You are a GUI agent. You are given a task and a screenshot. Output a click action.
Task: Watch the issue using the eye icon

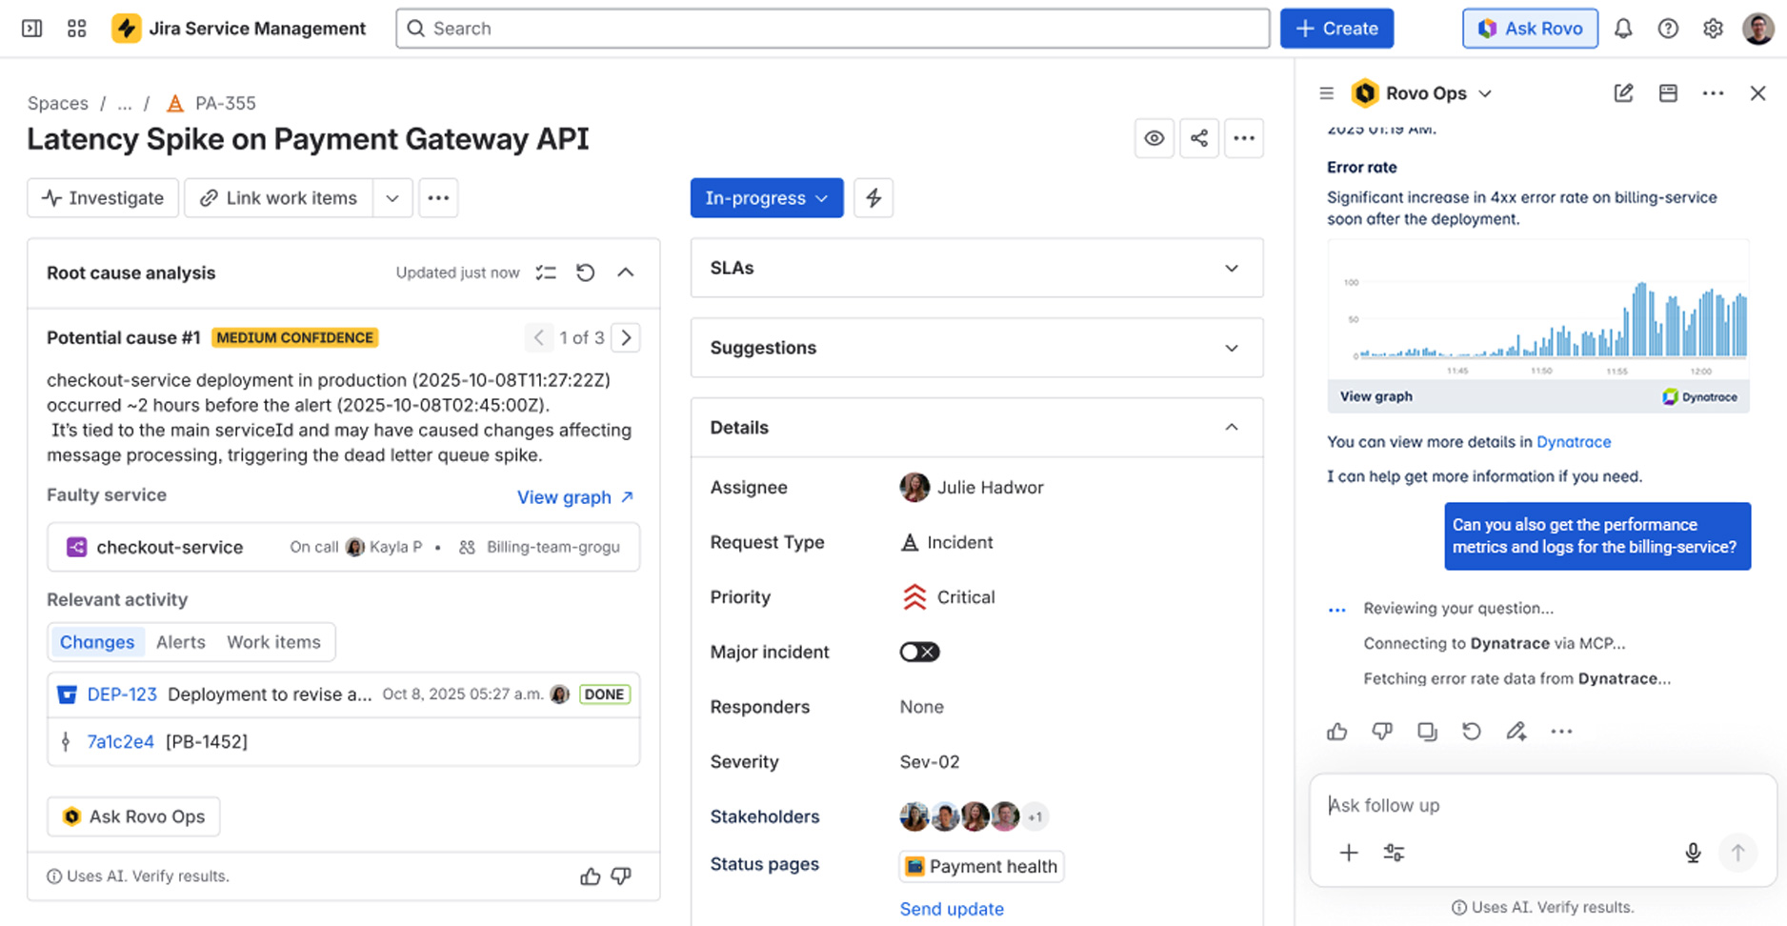(1154, 138)
